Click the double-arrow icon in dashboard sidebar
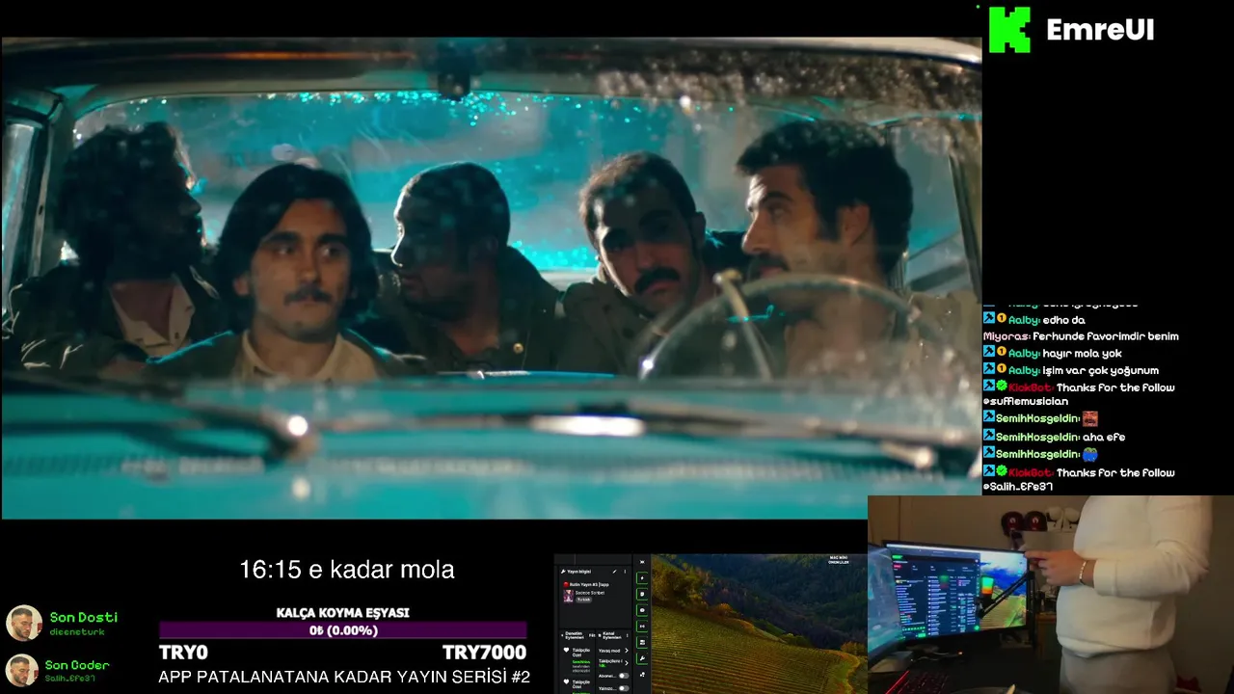Screen dimensions: 1234x694 coord(642,627)
